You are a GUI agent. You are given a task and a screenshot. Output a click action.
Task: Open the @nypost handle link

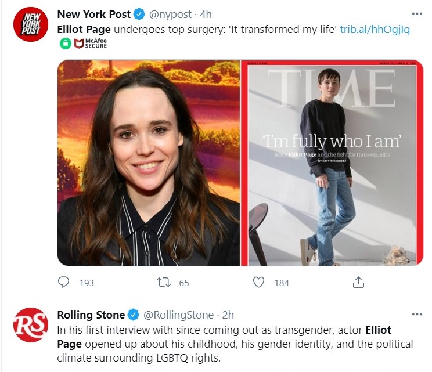(x=170, y=15)
